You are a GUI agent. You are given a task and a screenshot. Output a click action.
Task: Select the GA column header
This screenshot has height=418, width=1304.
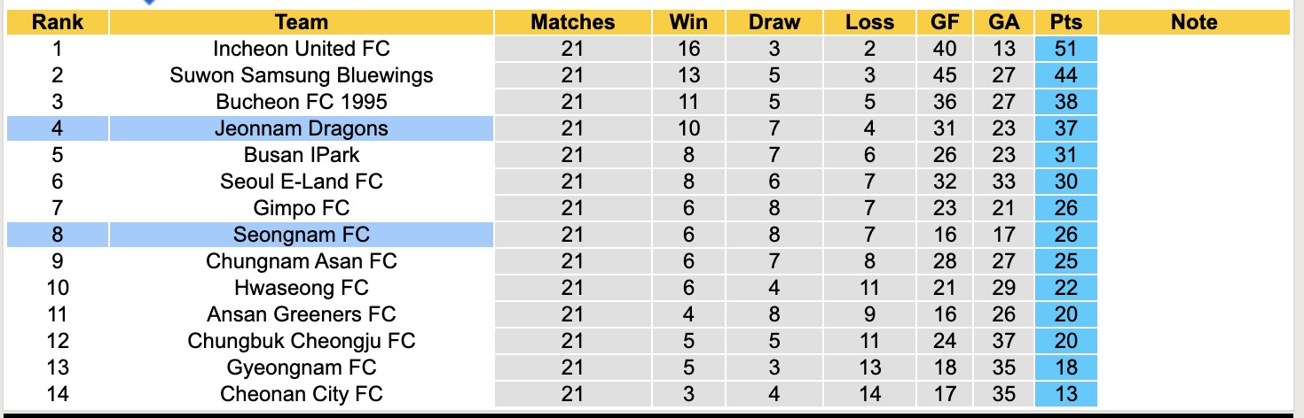1003,22
